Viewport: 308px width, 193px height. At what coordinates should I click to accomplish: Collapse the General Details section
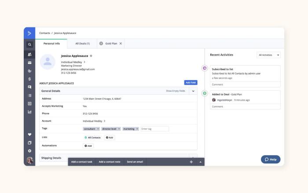point(193,91)
